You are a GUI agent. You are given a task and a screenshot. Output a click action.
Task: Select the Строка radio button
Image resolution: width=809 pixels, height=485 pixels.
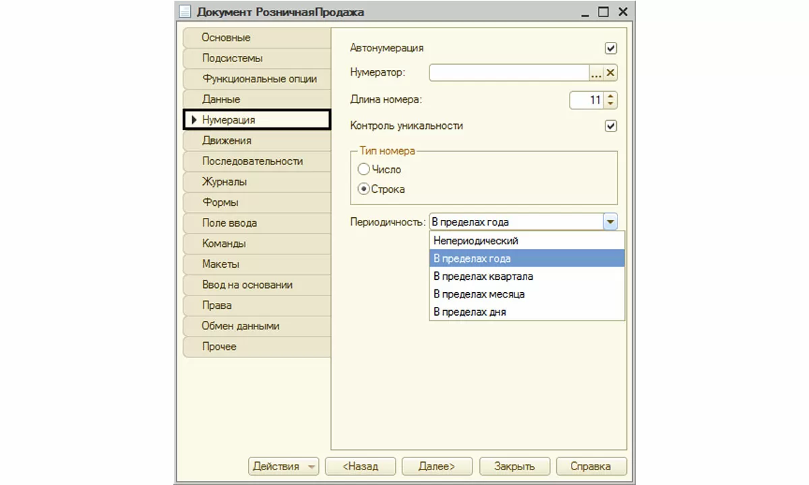click(x=364, y=190)
